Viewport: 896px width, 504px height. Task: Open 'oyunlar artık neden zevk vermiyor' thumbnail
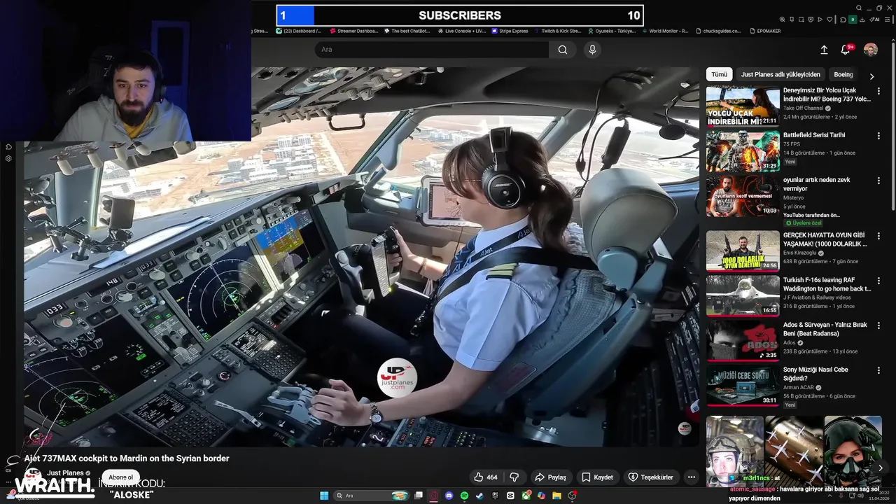[743, 196]
